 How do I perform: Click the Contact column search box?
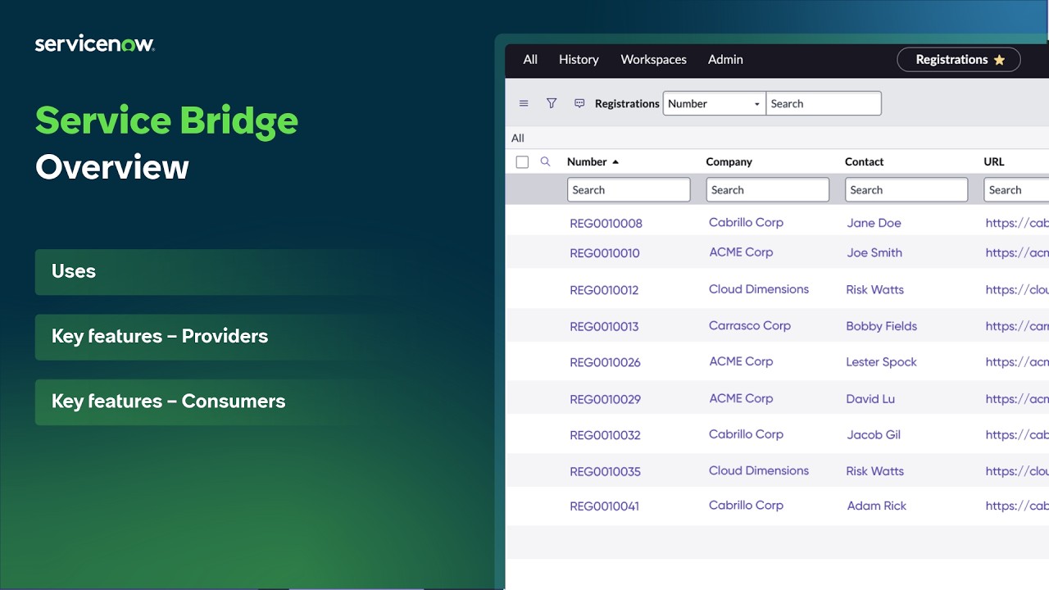(x=906, y=190)
